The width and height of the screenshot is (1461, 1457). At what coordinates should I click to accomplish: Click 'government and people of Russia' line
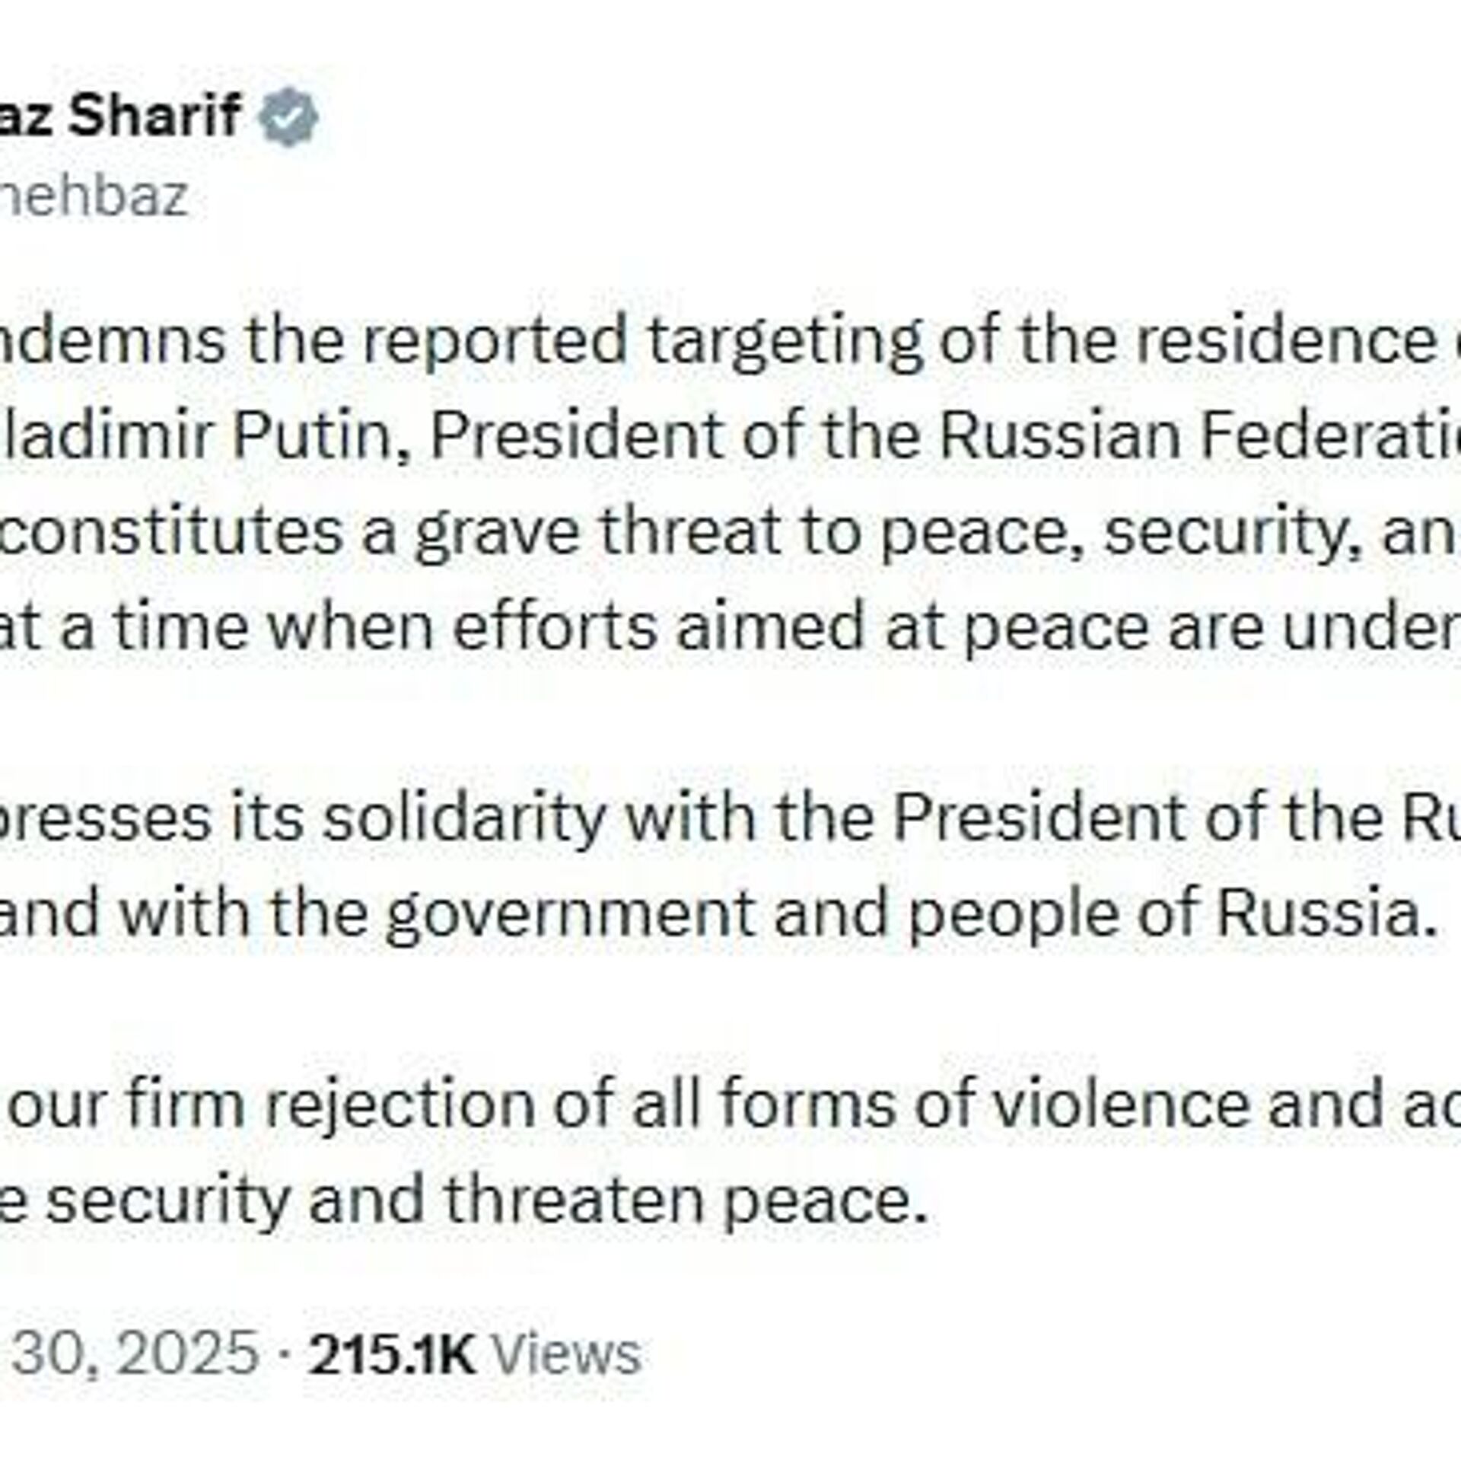click(904, 912)
